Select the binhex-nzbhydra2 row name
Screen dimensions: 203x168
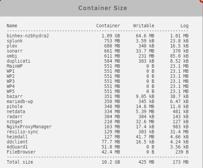[28, 36]
